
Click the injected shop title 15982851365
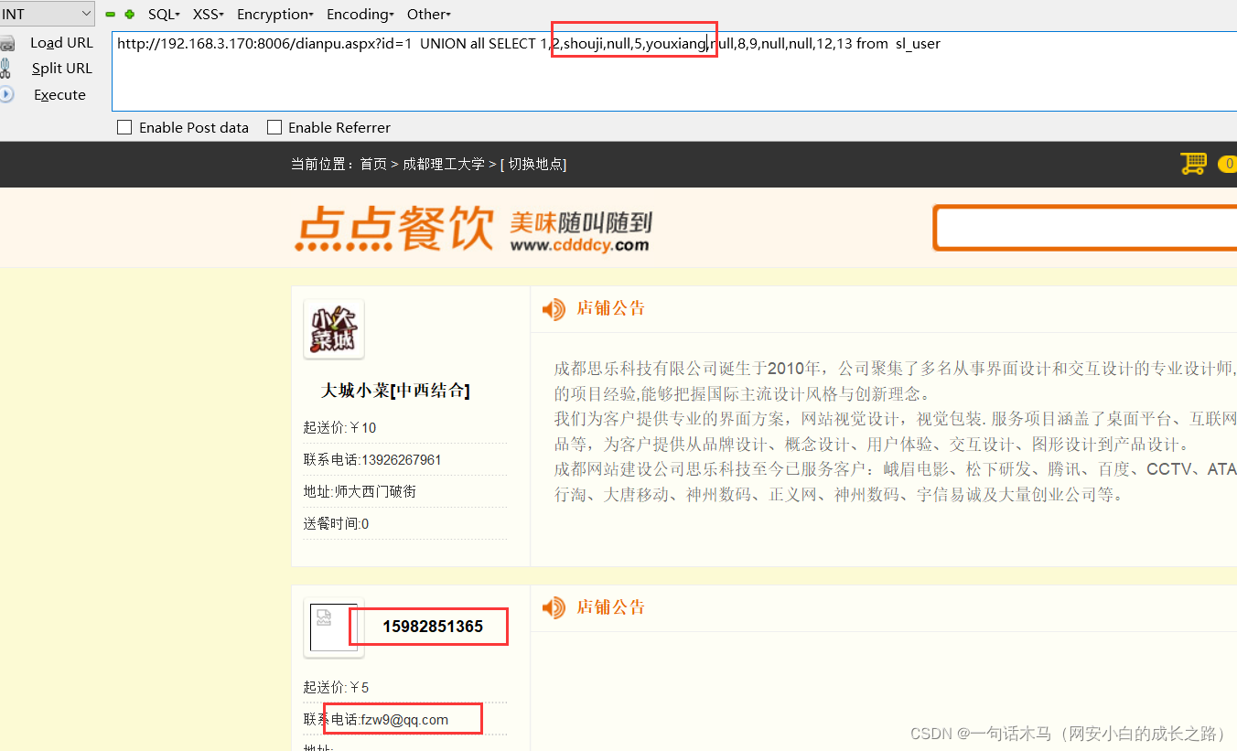(433, 628)
